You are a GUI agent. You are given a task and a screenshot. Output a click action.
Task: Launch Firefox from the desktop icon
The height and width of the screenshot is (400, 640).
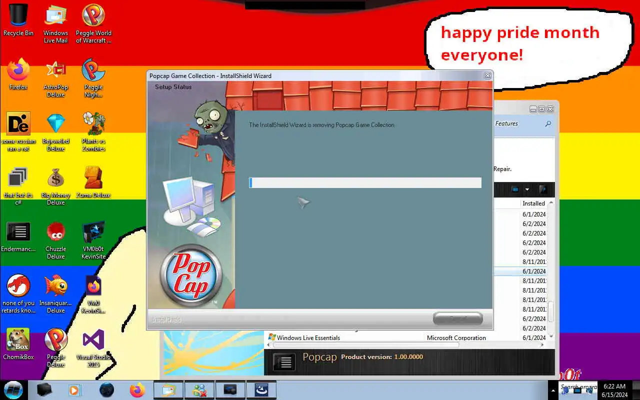pyautogui.click(x=18, y=74)
